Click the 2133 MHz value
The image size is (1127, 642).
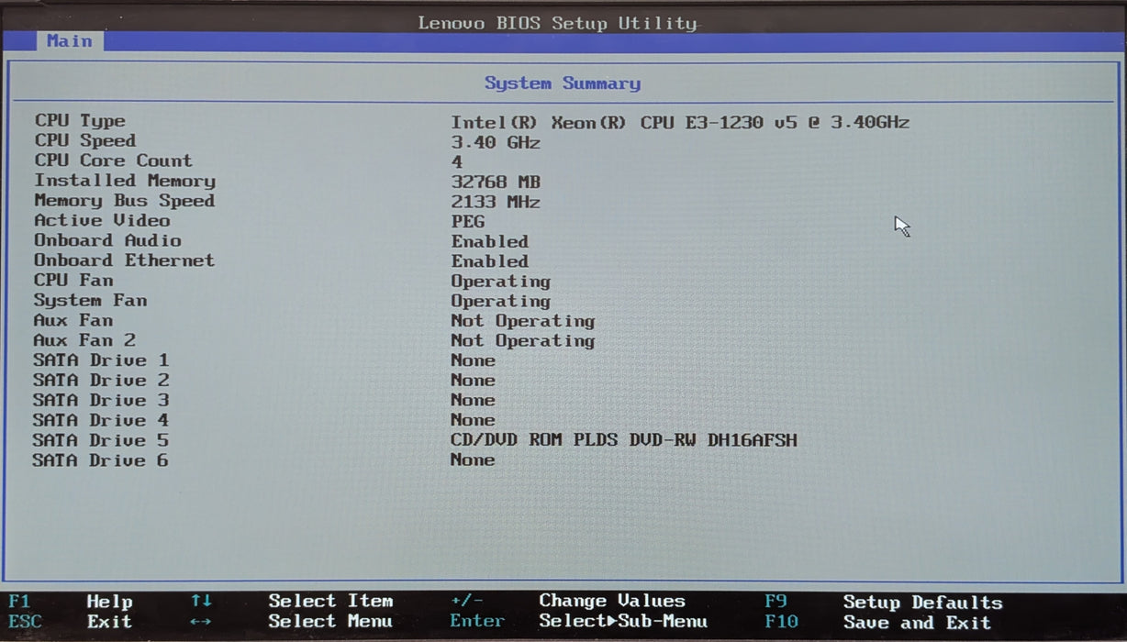pos(496,202)
